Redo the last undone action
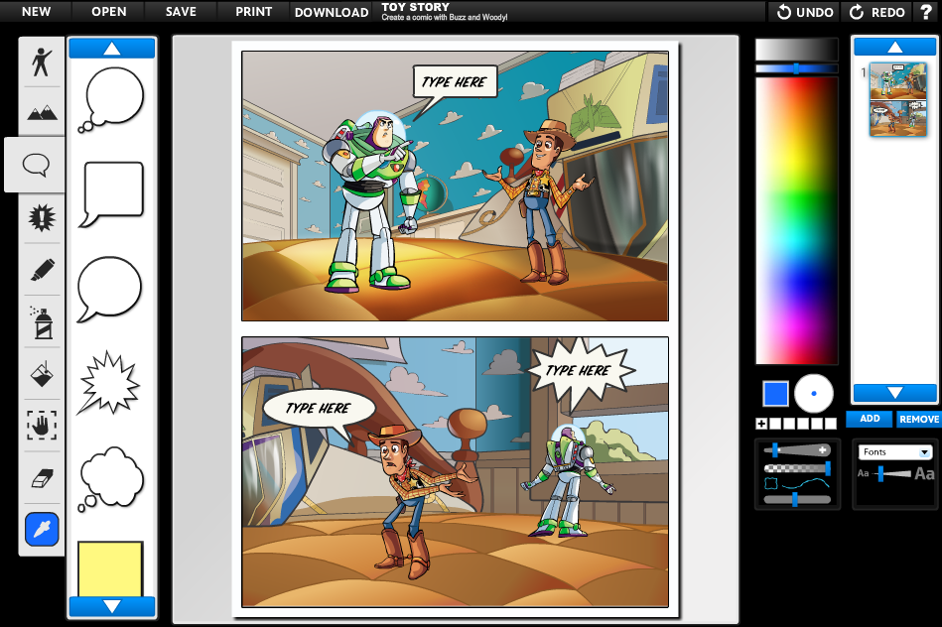 (877, 12)
